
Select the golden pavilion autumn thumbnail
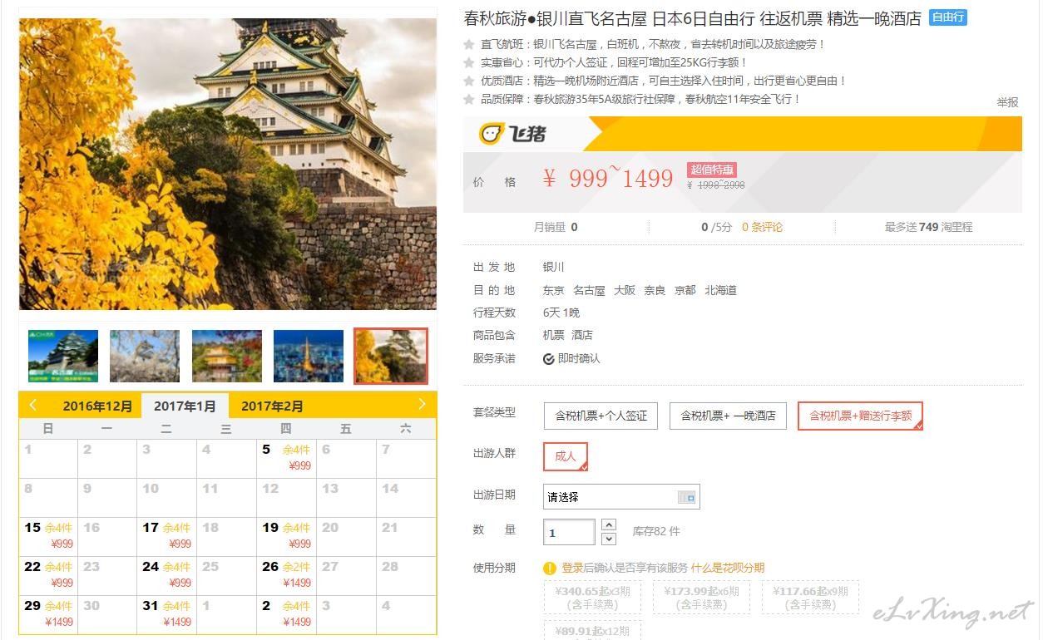click(x=227, y=356)
